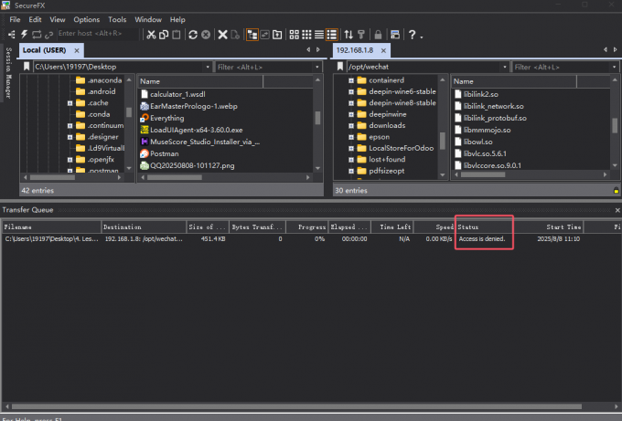Open the Options menu
This screenshot has height=421, width=622.
coord(87,19)
